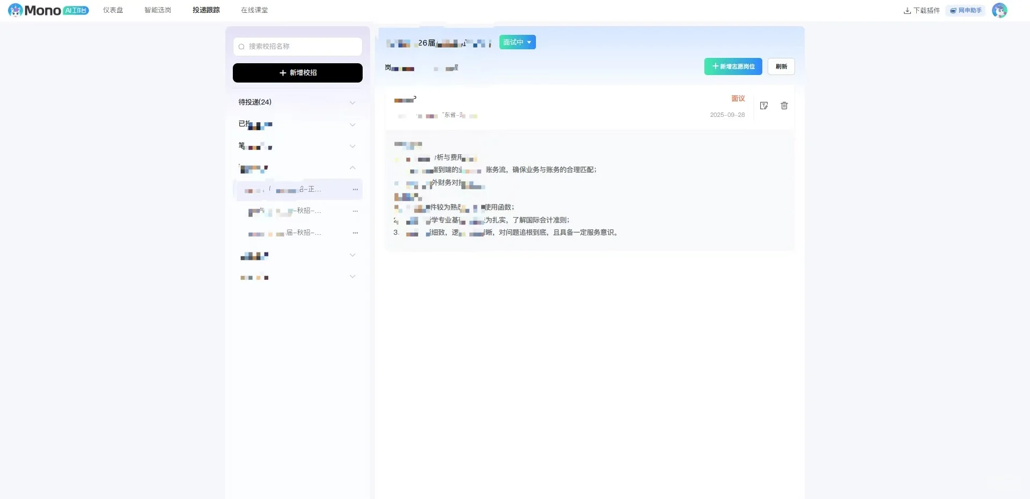Click the 刷新 button
This screenshot has height=499, width=1030.
tap(781, 66)
